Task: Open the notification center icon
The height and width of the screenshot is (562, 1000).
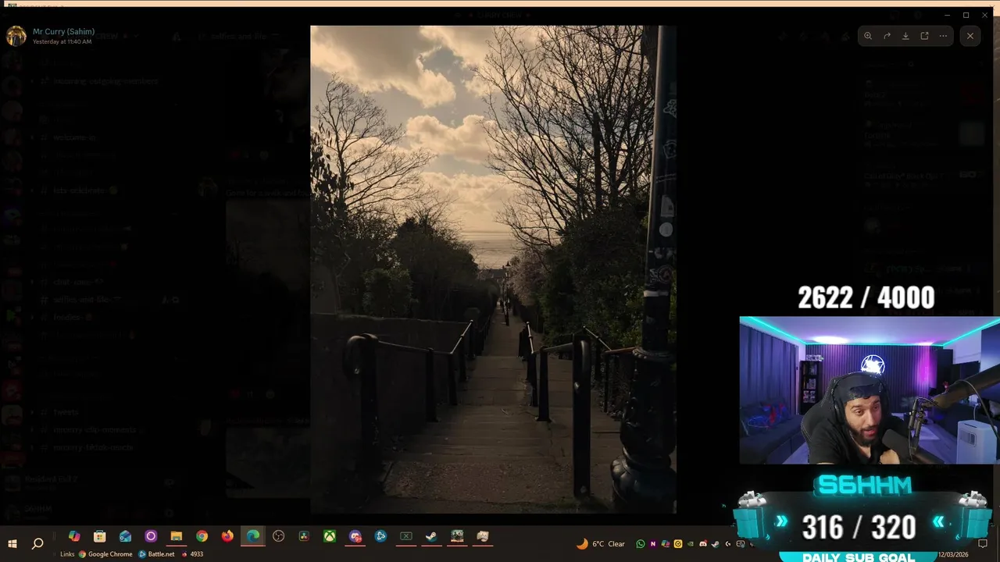Action: (x=983, y=543)
